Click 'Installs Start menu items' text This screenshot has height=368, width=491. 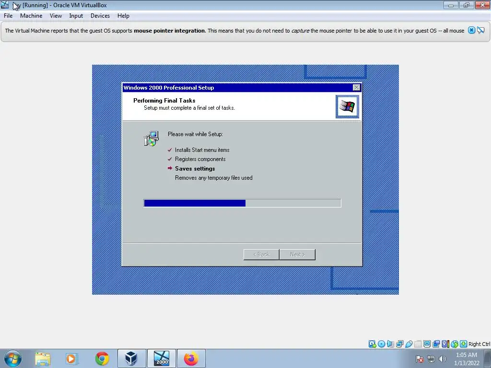pos(202,150)
